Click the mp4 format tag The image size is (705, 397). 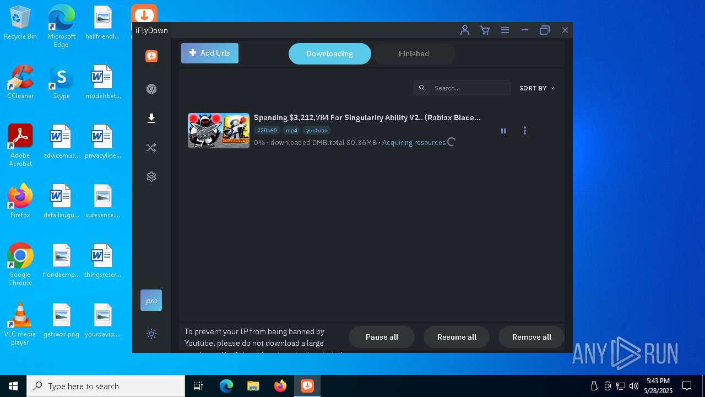[291, 131]
